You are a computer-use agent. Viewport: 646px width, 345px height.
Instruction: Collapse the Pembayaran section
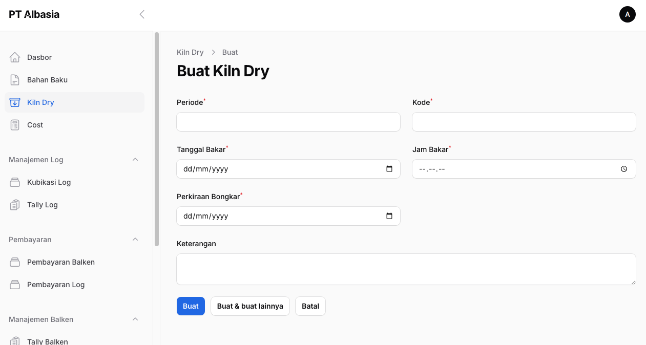[135, 240]
